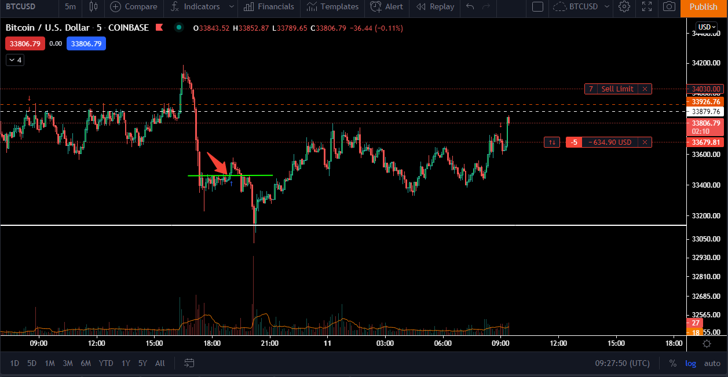Viewport: 728px width, 377px height.
Task: Click the Compare plus icon
Action: coord(115,7)
